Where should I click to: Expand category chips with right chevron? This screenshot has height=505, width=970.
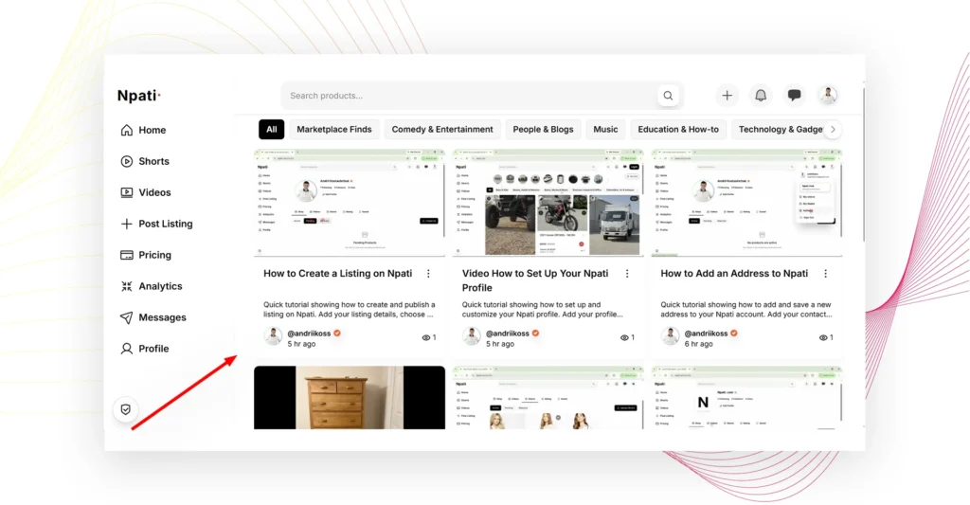tap(833, 130)
